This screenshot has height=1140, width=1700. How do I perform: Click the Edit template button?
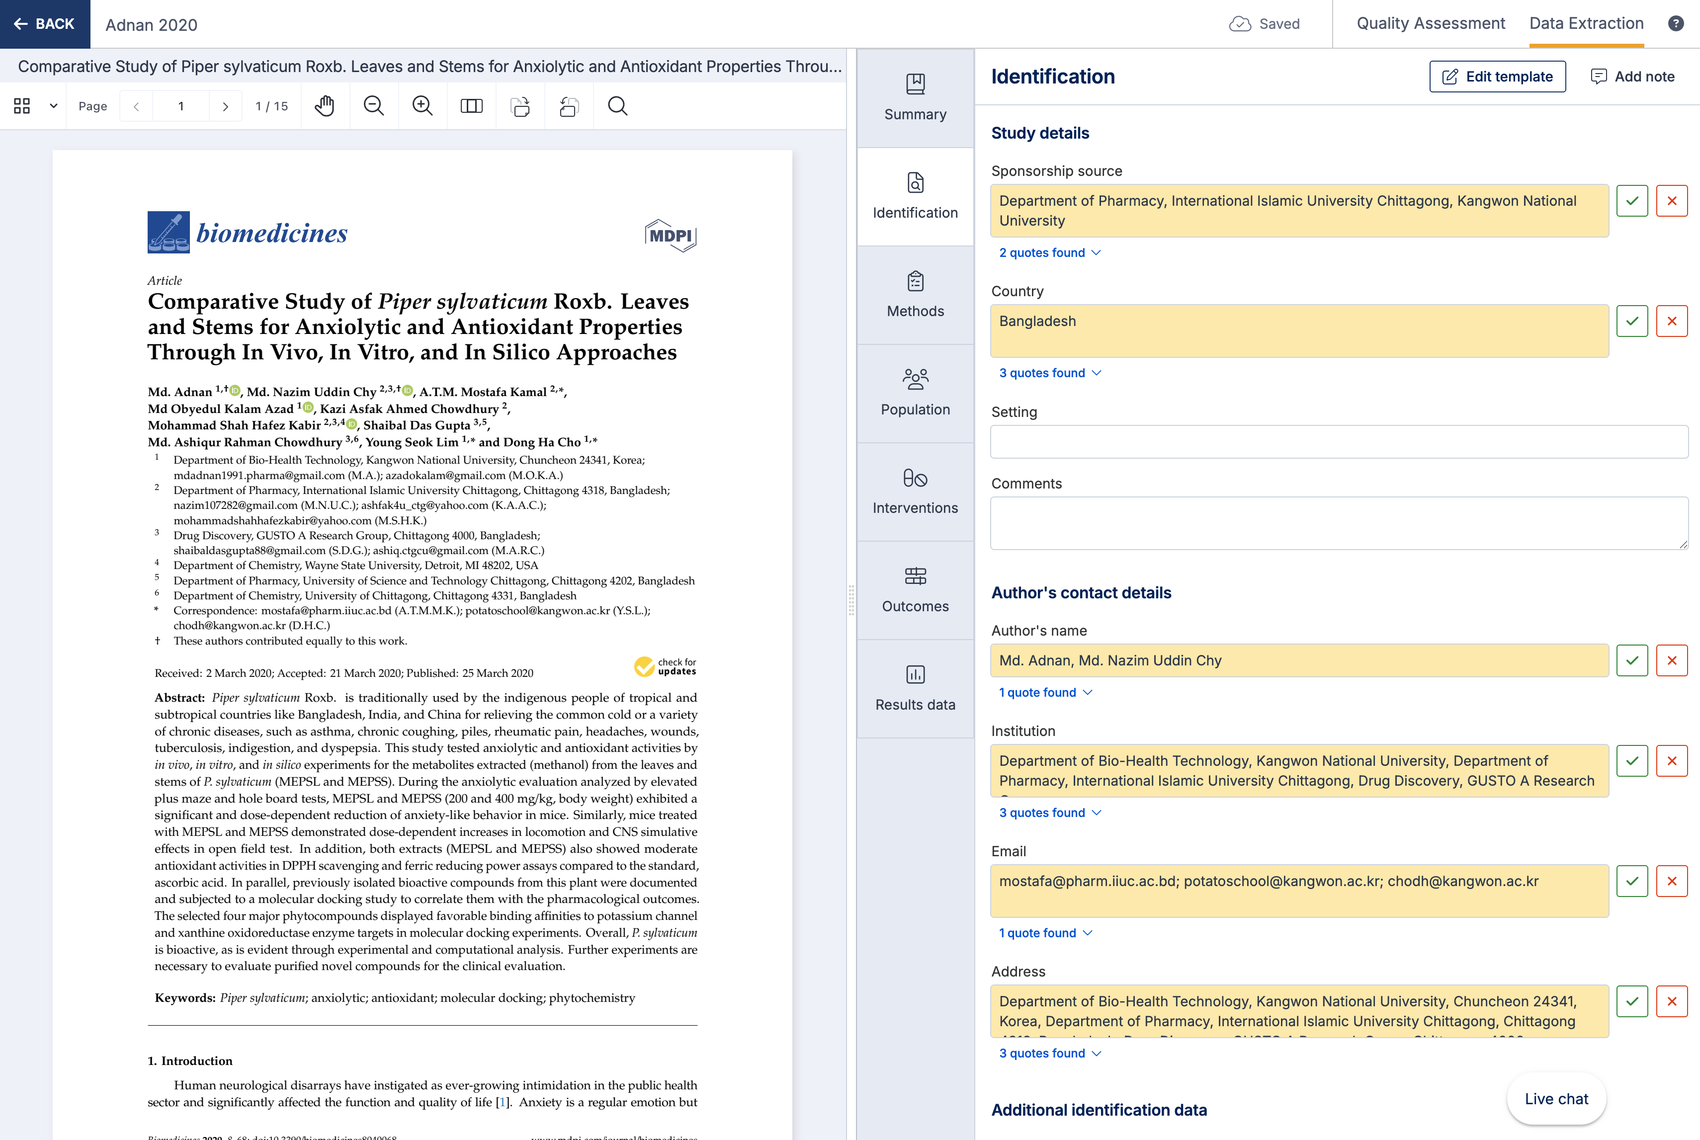click(1497, 77)
